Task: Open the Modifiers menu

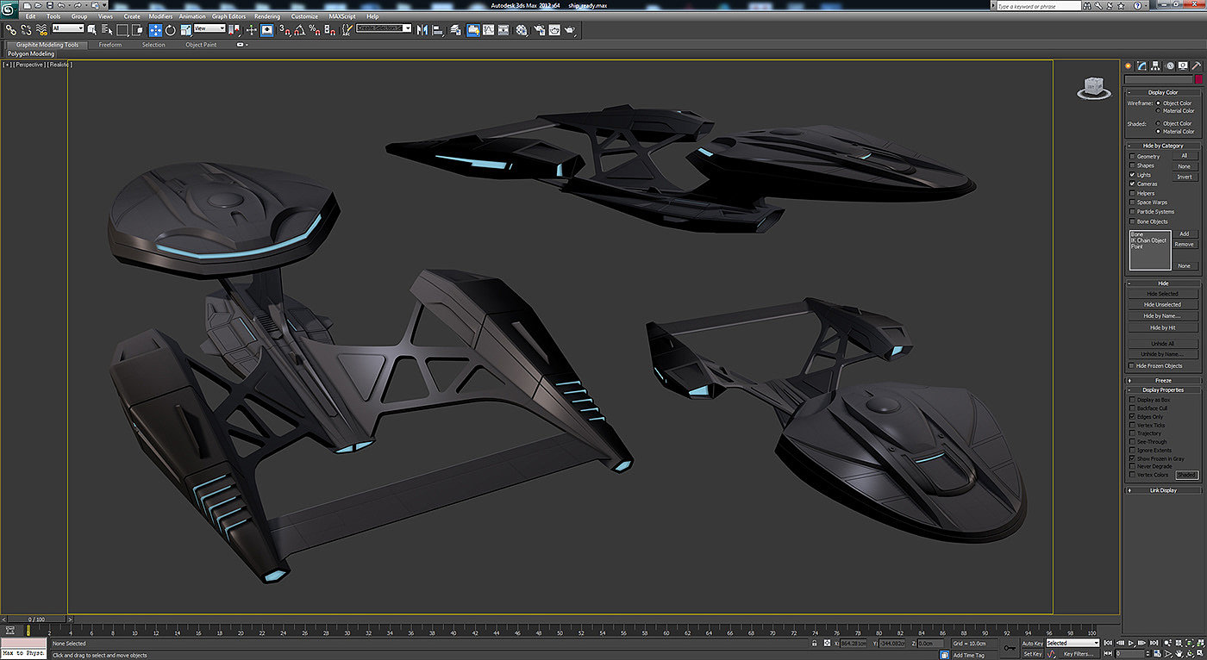Action: point(160,16)
